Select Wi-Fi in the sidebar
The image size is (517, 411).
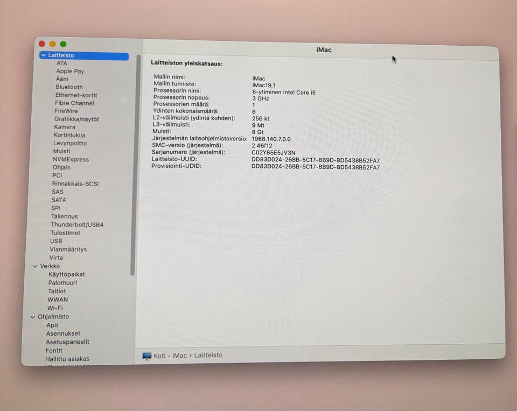(55, 308)
